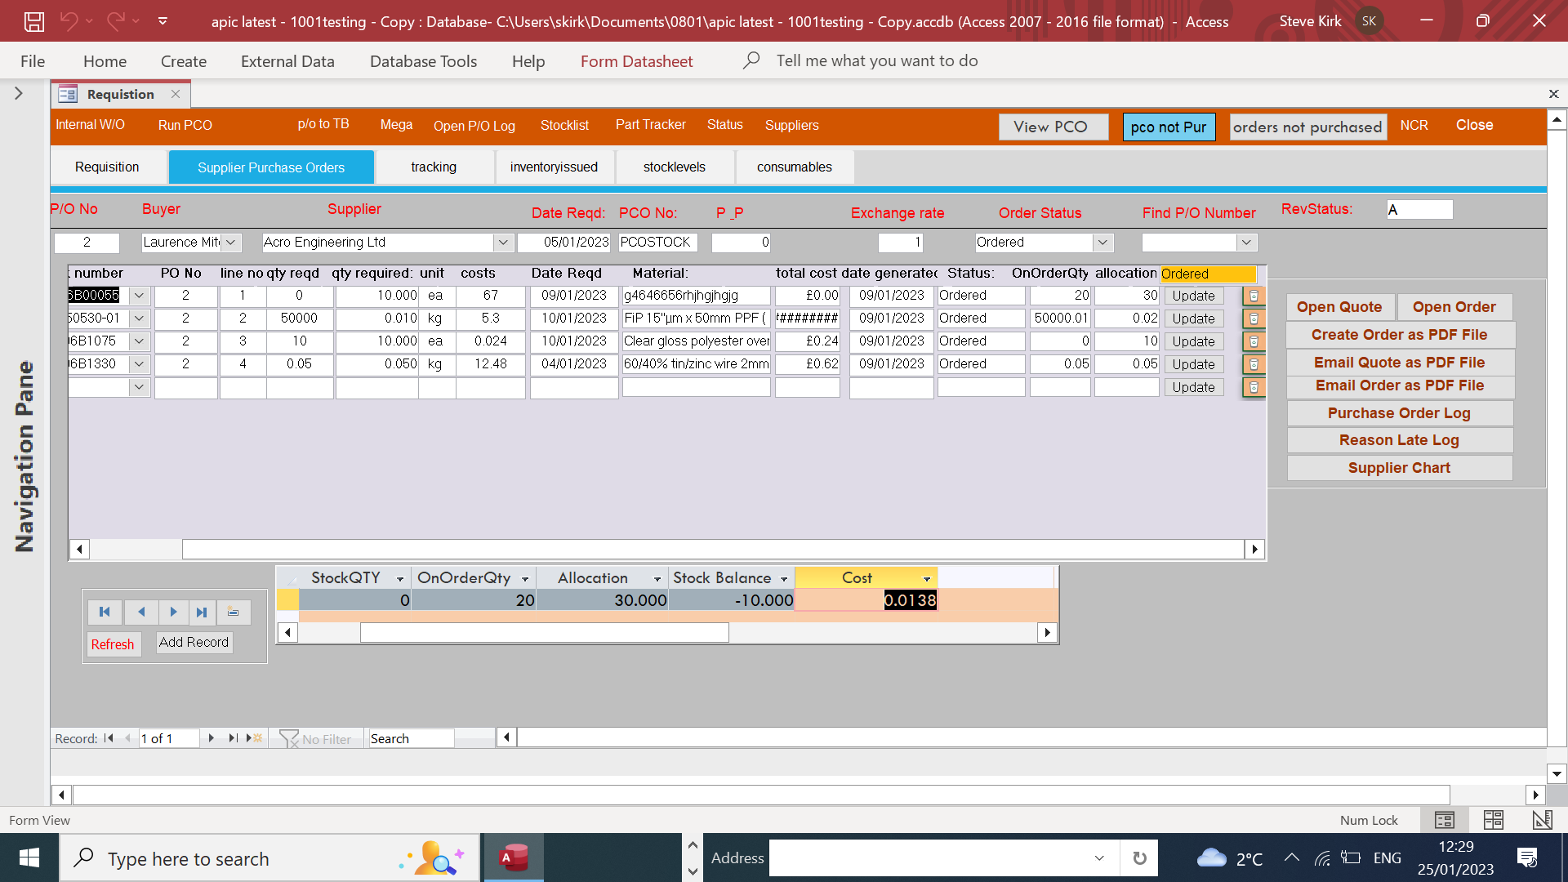Image resolution: width=1568 pixels, height=882 pixels.
Task: Click Open Quote button
Action: (1339, 307)
